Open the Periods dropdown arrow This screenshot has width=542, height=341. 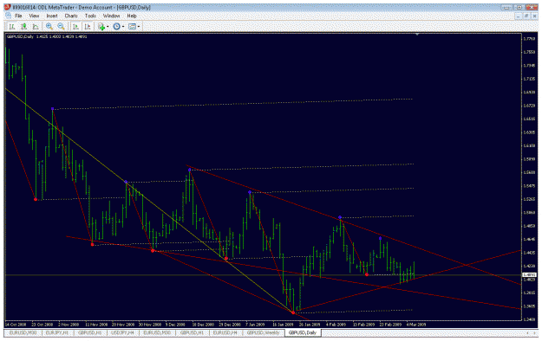[123, 27]
